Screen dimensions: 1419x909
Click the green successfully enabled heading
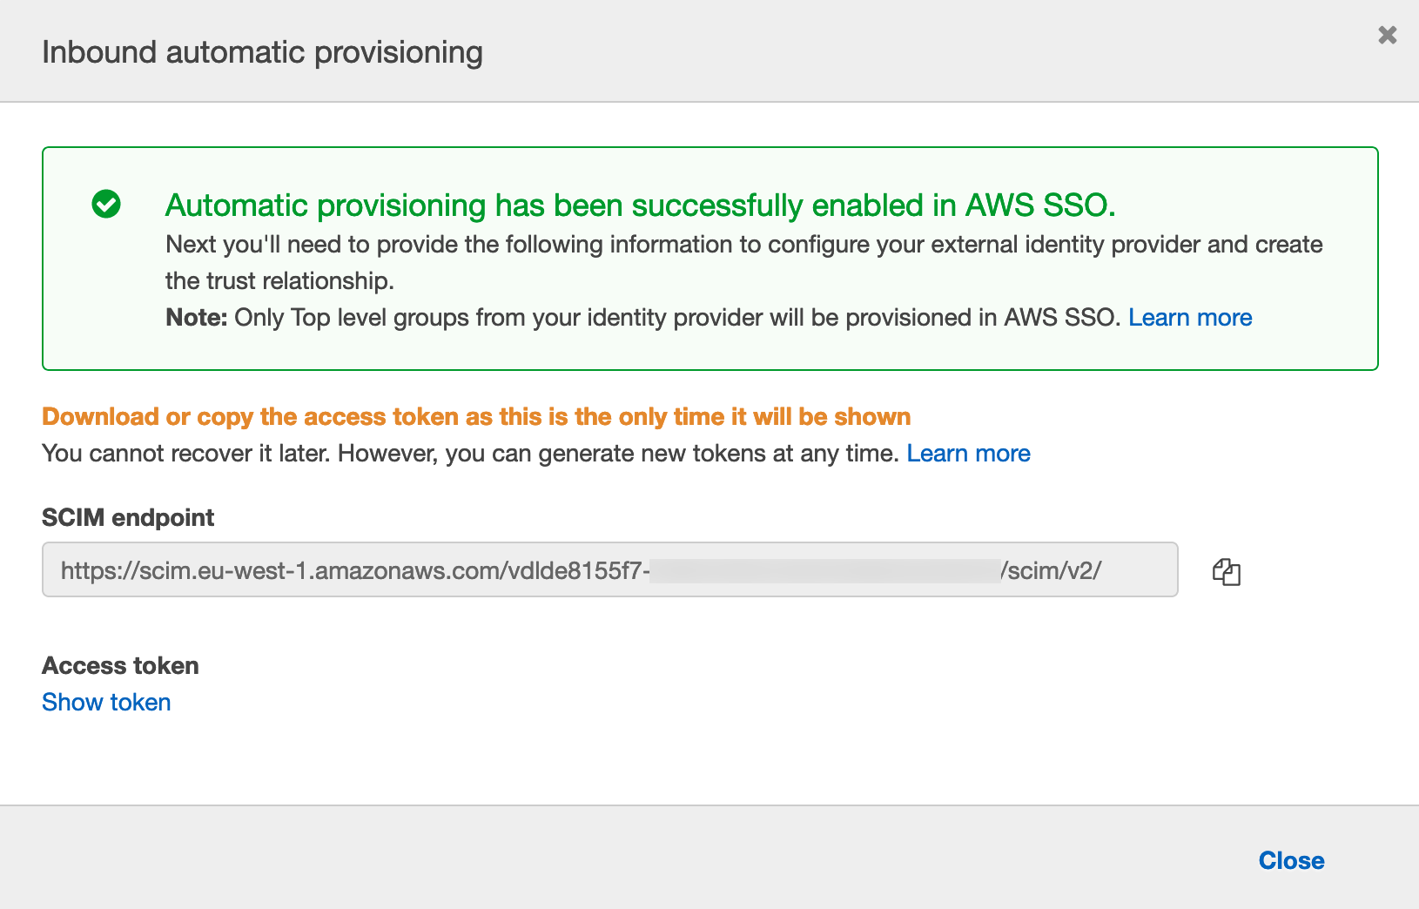pyautogui.click(x=640, y=205)
